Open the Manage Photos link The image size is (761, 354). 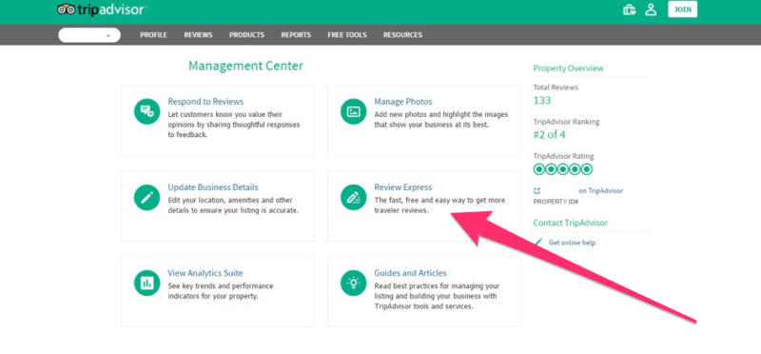coord(402,102)
